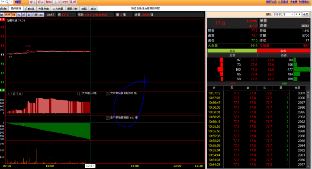Click the bid price 77.5 with volume 160
Screen dimensions: 312x169
(254, 69)
